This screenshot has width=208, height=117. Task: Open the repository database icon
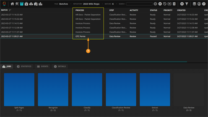click(x=194, y=4)
